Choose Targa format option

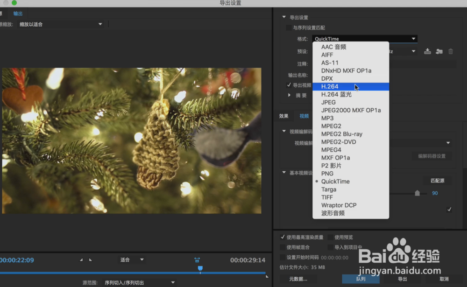click(x=351, y=189)
